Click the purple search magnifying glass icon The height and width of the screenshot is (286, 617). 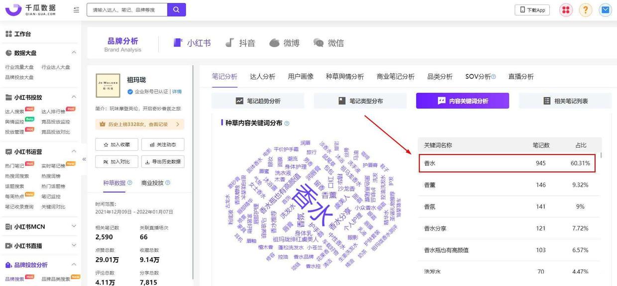click(x=175, y=10)
